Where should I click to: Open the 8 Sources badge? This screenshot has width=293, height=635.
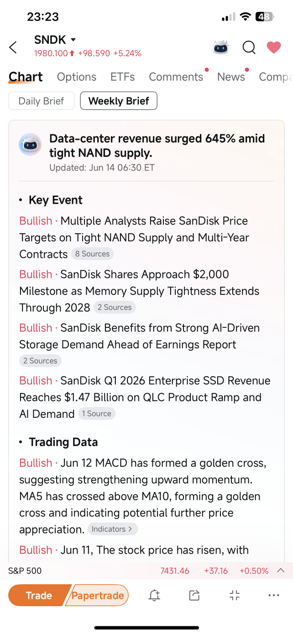click(x=92, y=254)
